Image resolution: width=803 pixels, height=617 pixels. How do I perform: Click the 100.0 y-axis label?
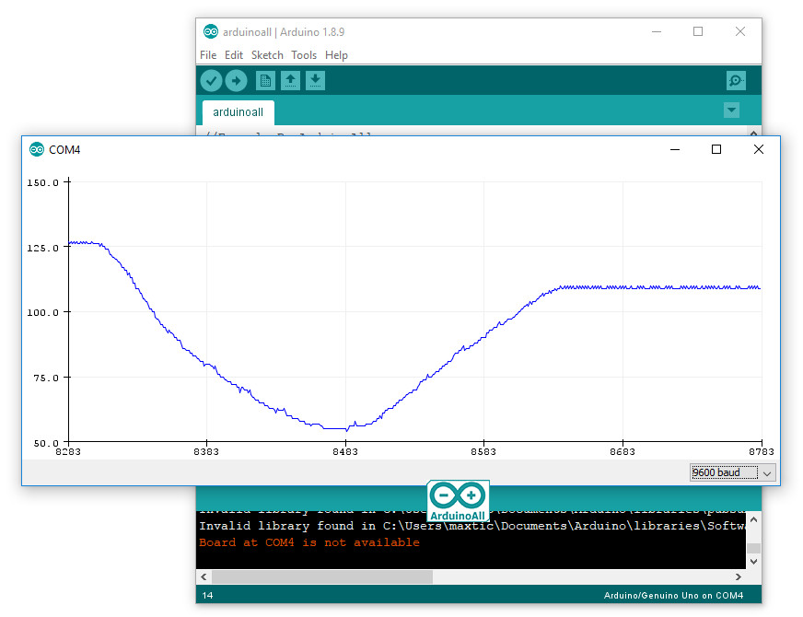tap(43, 312)
